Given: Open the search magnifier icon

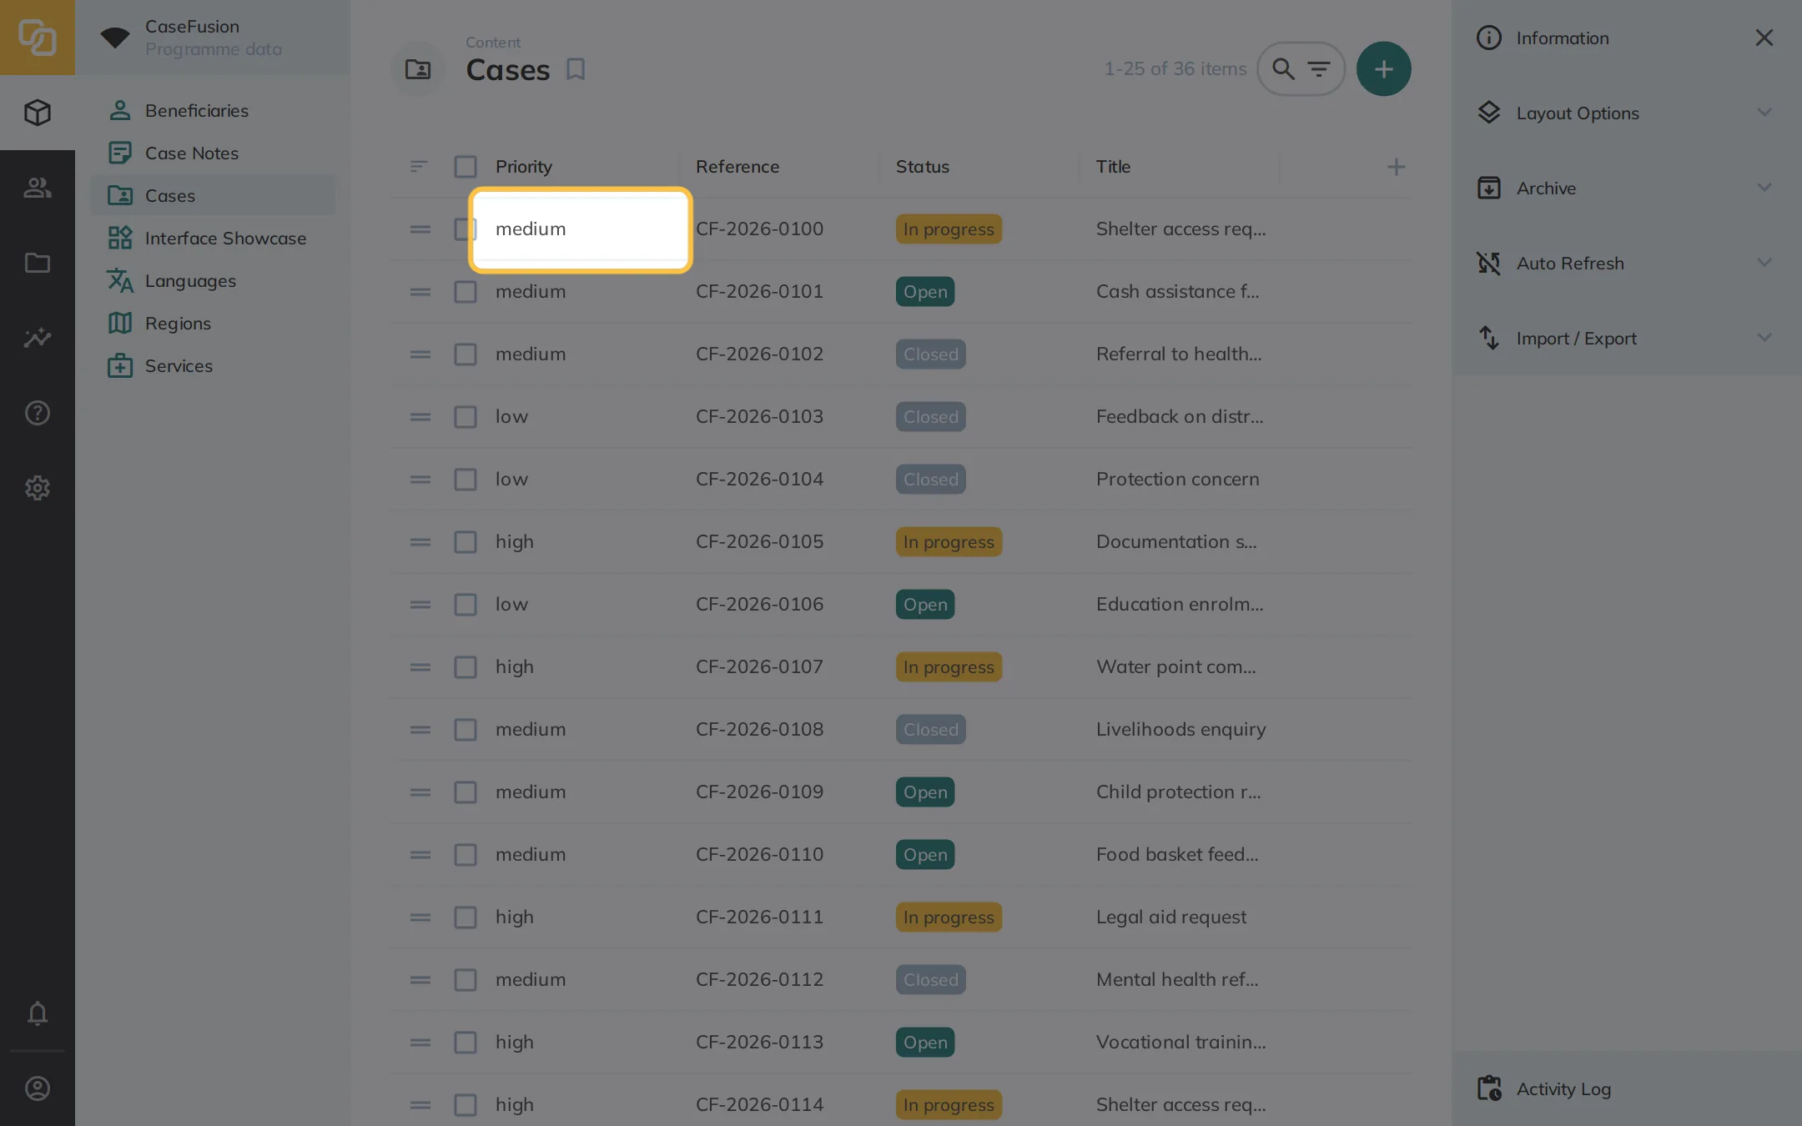Looking at the screenshot, I should click(1283, 69).
